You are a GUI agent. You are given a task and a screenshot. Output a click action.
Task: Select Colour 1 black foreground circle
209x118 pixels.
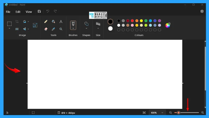[x=110, y=22]
